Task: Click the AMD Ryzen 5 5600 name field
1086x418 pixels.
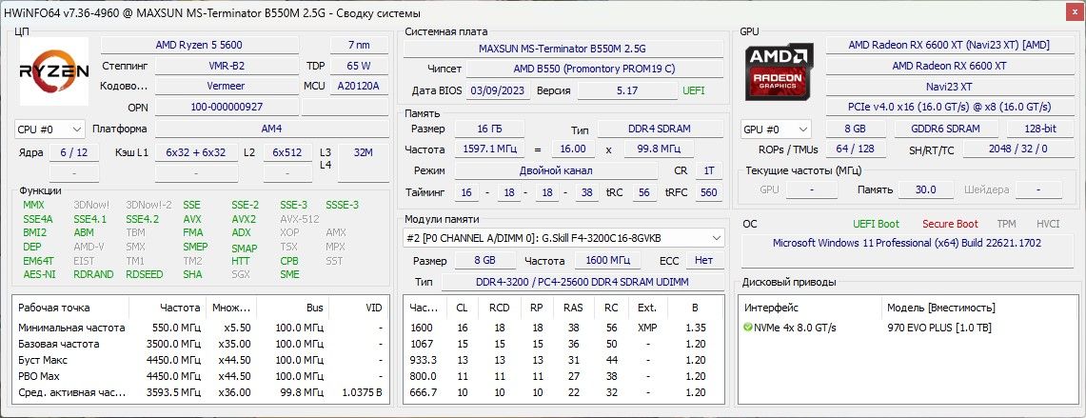Action: coord(200,45)
